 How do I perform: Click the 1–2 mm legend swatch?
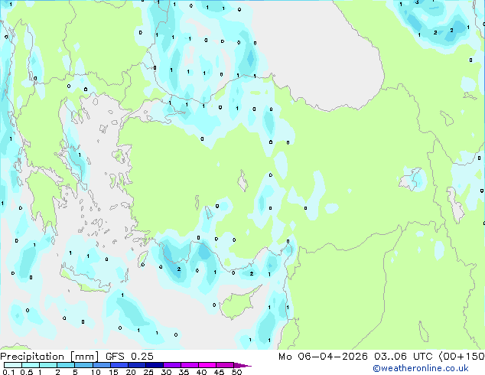(48, 365)
